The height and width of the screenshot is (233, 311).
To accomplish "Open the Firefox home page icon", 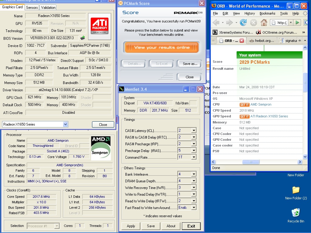I will click(264, 22).
